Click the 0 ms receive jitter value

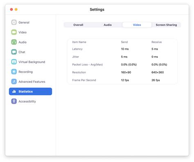tap(155, 57)
